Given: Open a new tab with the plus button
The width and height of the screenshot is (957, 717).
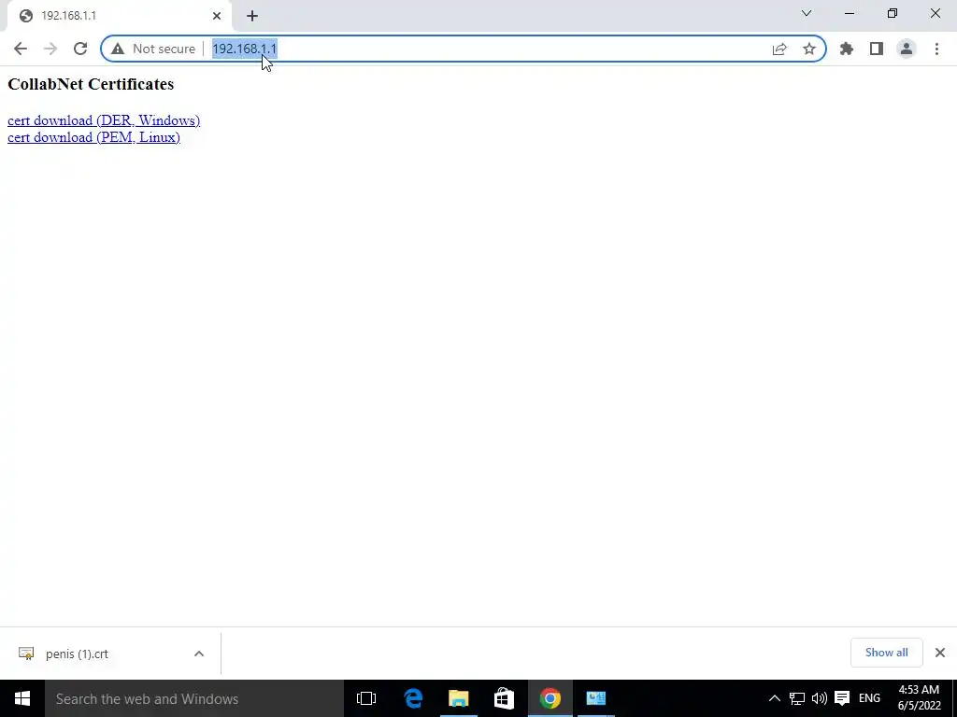Looking at the screenshot, I should (x=252, y=16).
